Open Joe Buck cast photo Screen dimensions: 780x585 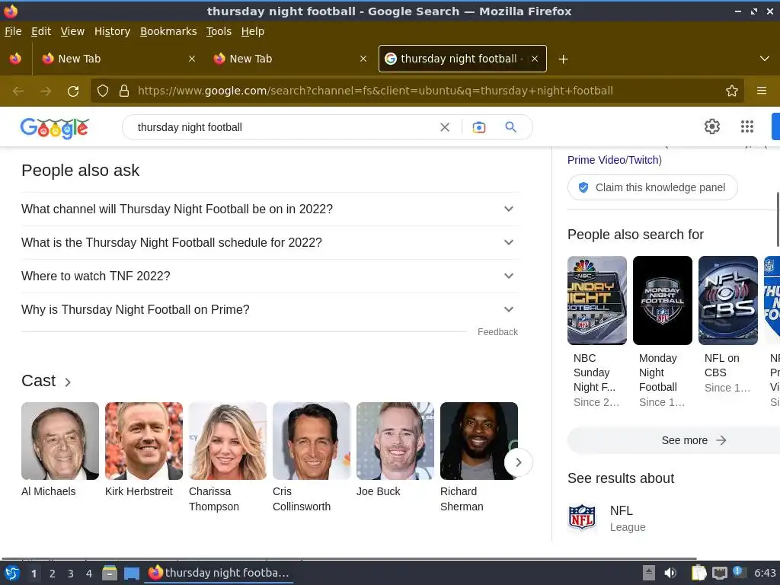395,441
